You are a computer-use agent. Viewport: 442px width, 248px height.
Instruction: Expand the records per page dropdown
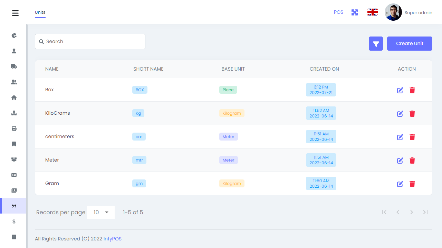tap(100, 213)
